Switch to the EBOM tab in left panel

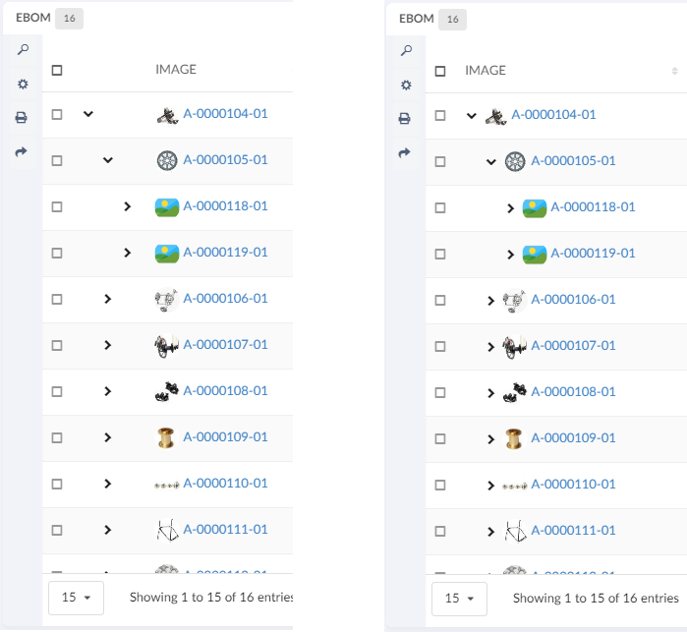pos(32,18)
